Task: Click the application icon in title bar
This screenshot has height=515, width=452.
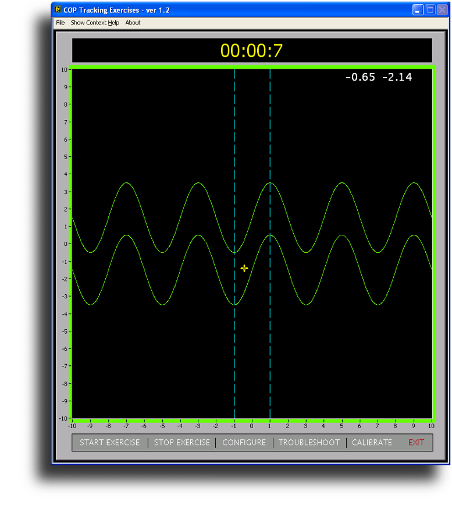Action: pyautogui.click(x=58, y=10)
